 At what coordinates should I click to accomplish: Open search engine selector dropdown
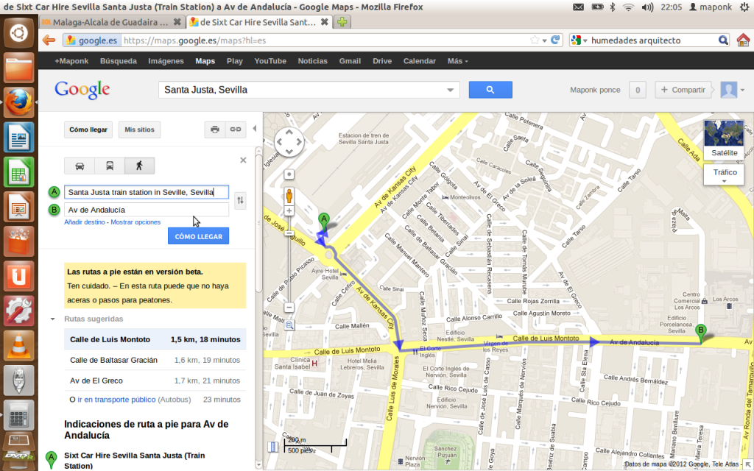(579, 40)
